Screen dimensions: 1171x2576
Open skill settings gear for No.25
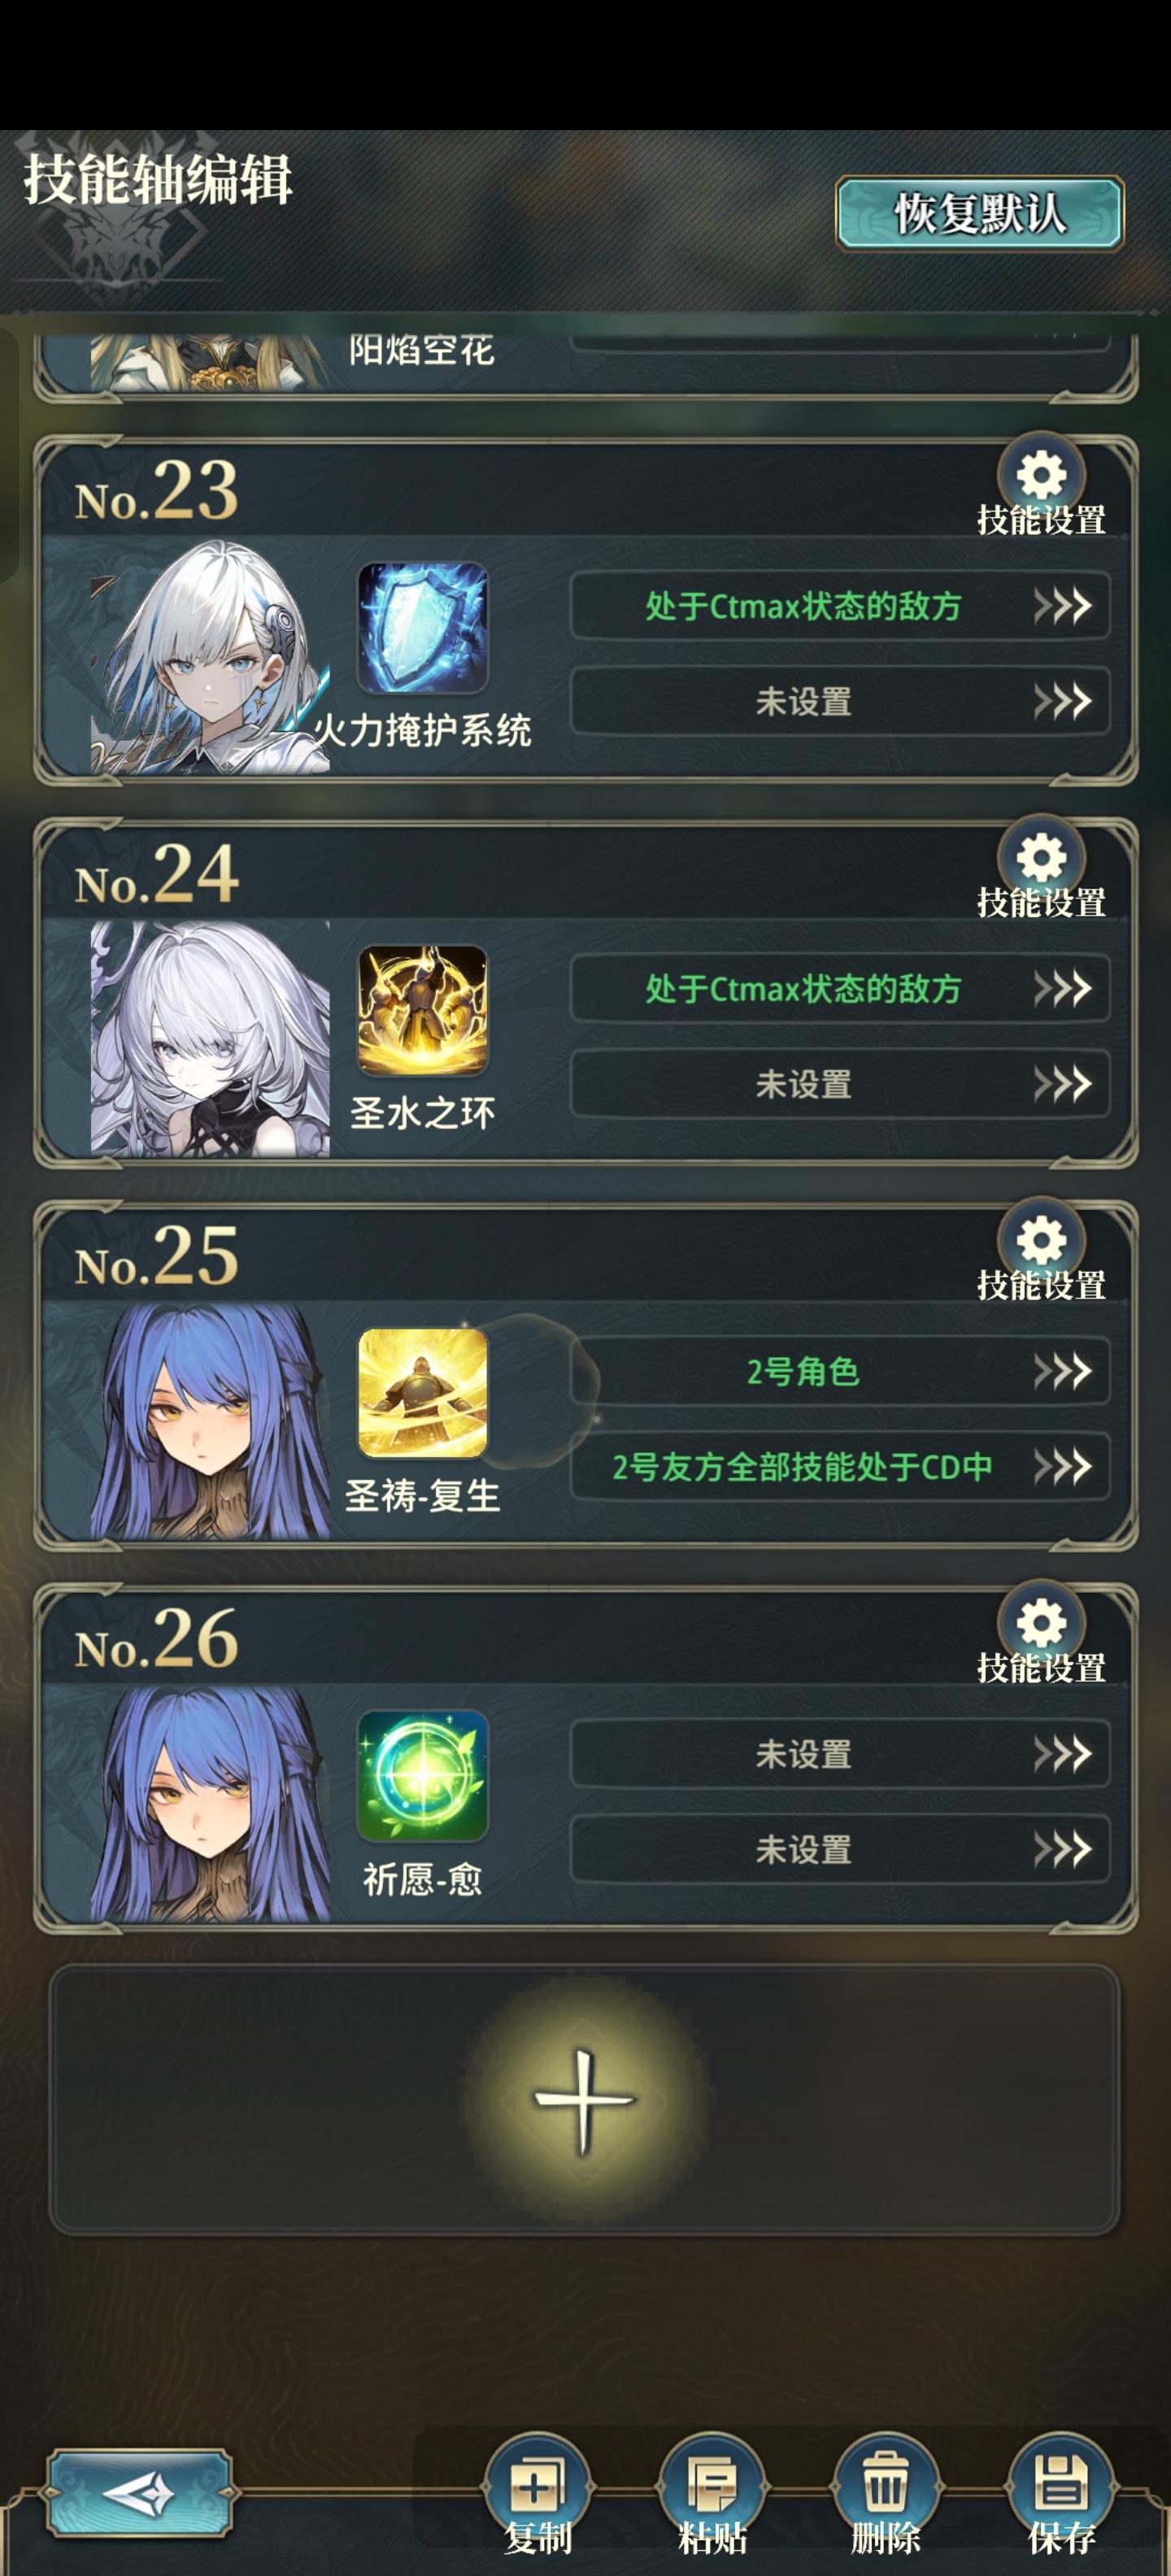coord(1041,1240)
